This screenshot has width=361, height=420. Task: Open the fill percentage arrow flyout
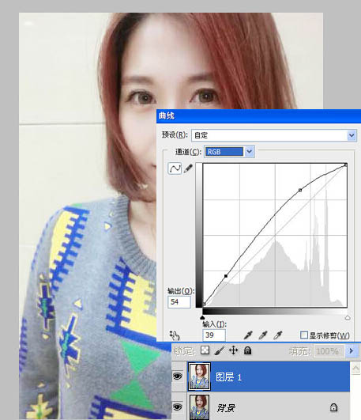click(352, 350)
